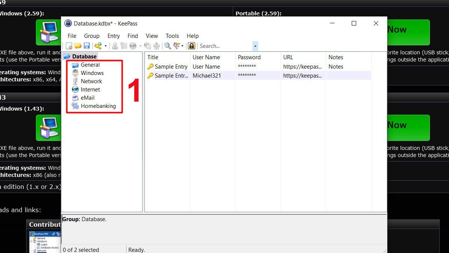Click the Perform Auto-Type toolbar icon
Viewport: 449px width, 253px height.
156,46
